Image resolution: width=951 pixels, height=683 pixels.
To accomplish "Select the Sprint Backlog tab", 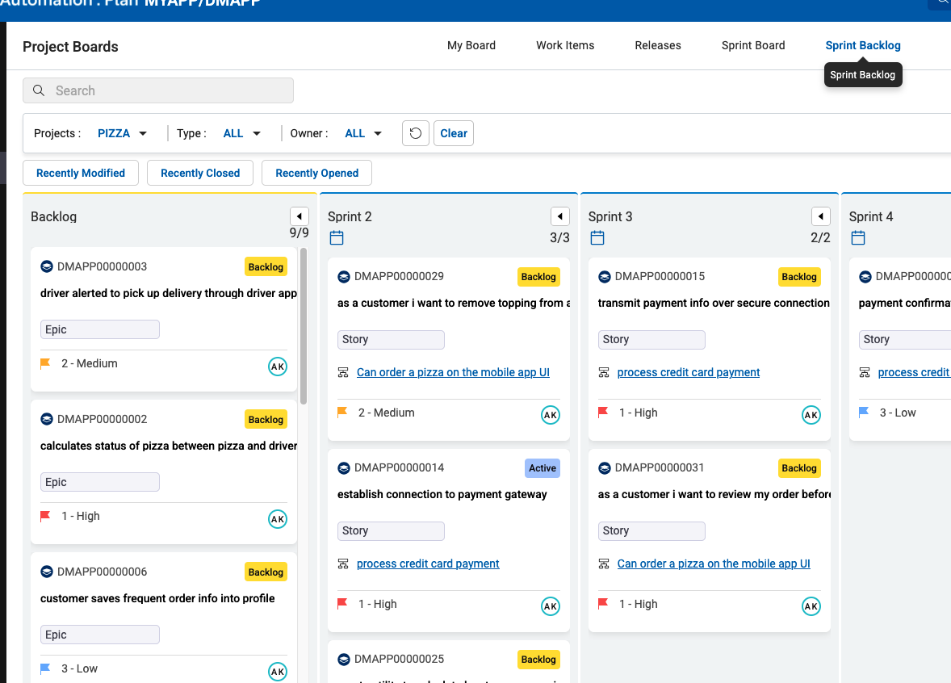I will (863, 45).
